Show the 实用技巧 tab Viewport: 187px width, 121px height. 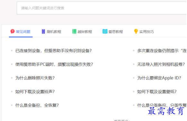144,32
